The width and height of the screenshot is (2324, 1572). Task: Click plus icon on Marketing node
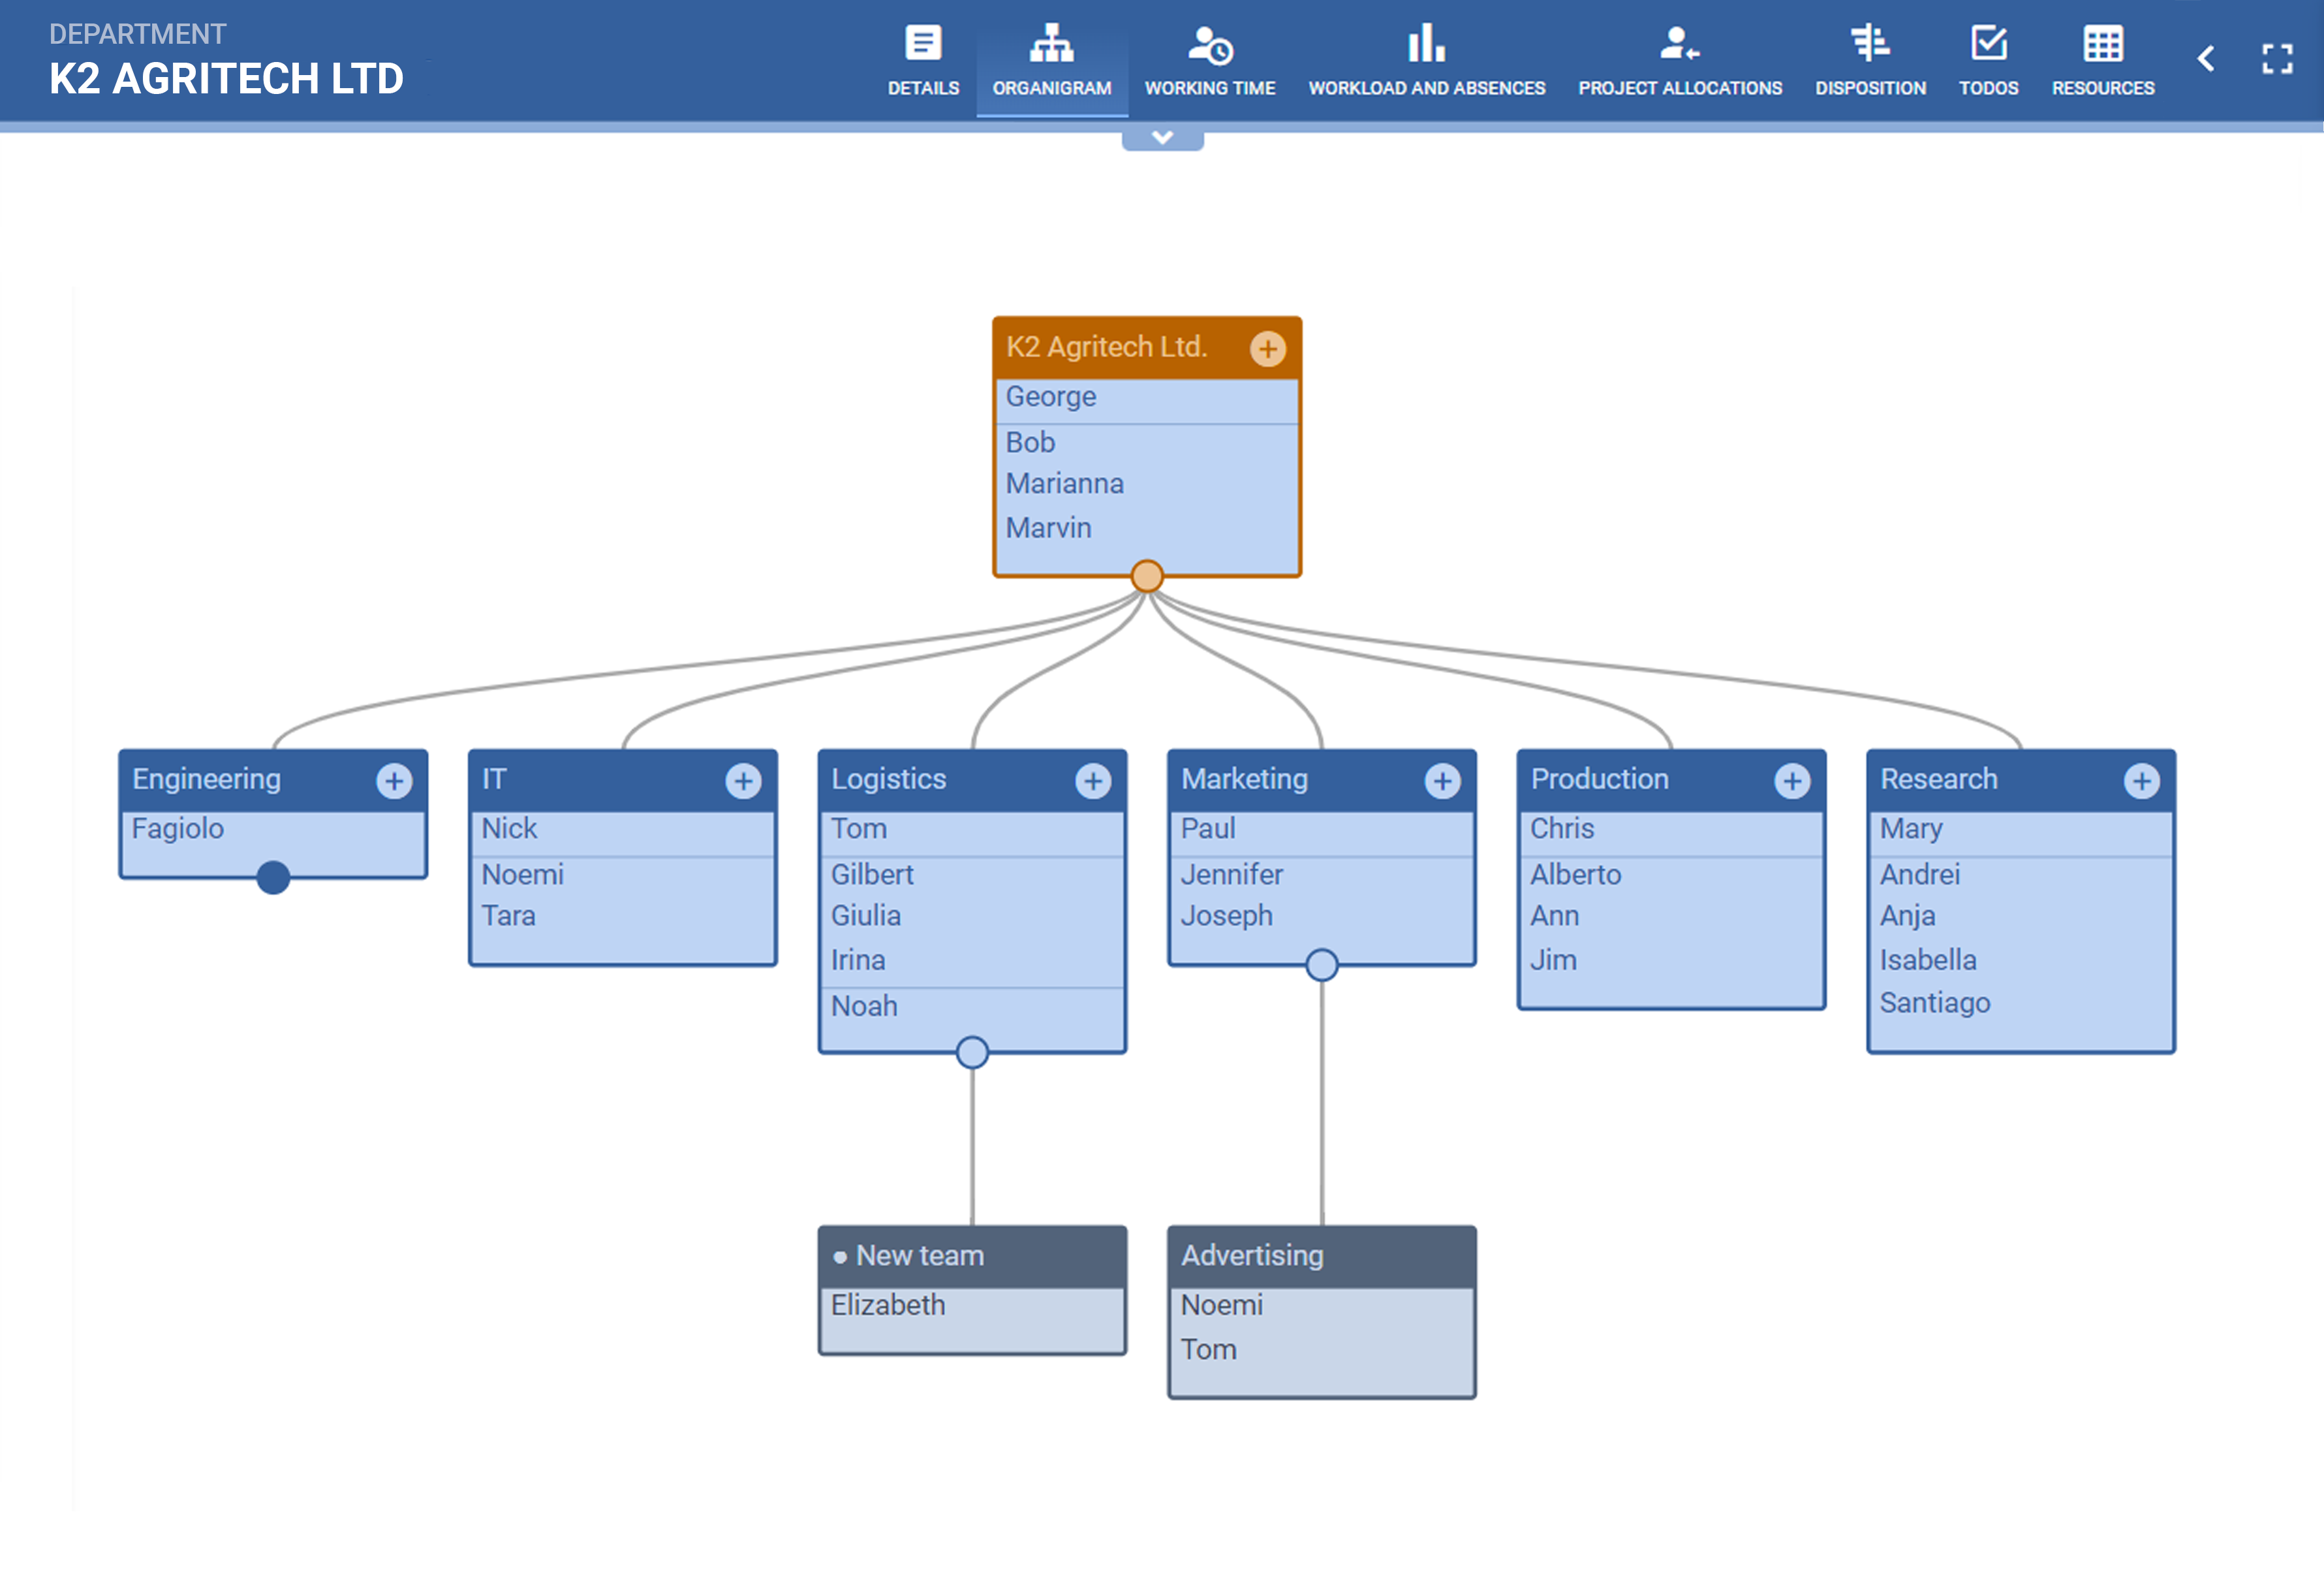[1442, 781]
